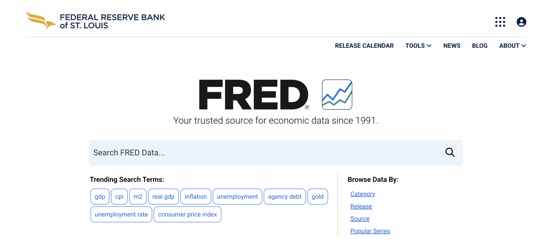Click the Search FRED Data input field
This screenshot has width=548, height=243.
coord(241,152)
